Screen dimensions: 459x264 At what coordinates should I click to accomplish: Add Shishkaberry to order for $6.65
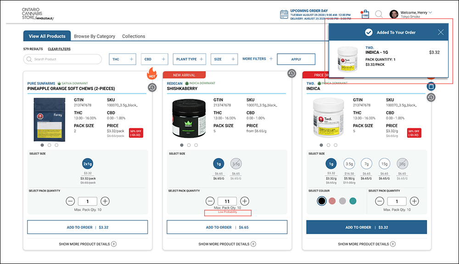coord(227,227)
